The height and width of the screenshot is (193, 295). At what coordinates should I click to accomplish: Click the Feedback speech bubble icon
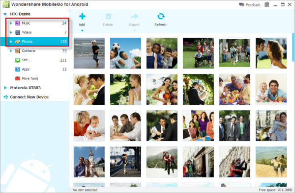241,5
